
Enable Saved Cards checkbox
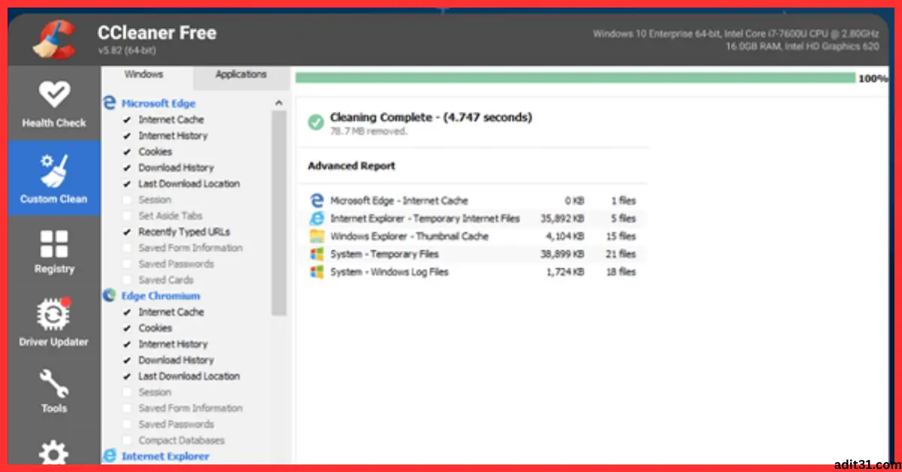126,280
